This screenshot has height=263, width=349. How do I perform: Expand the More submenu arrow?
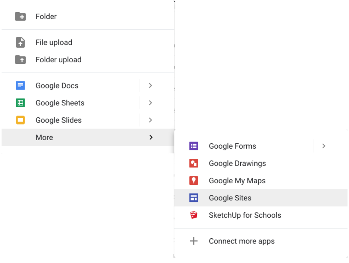(151, 137)
